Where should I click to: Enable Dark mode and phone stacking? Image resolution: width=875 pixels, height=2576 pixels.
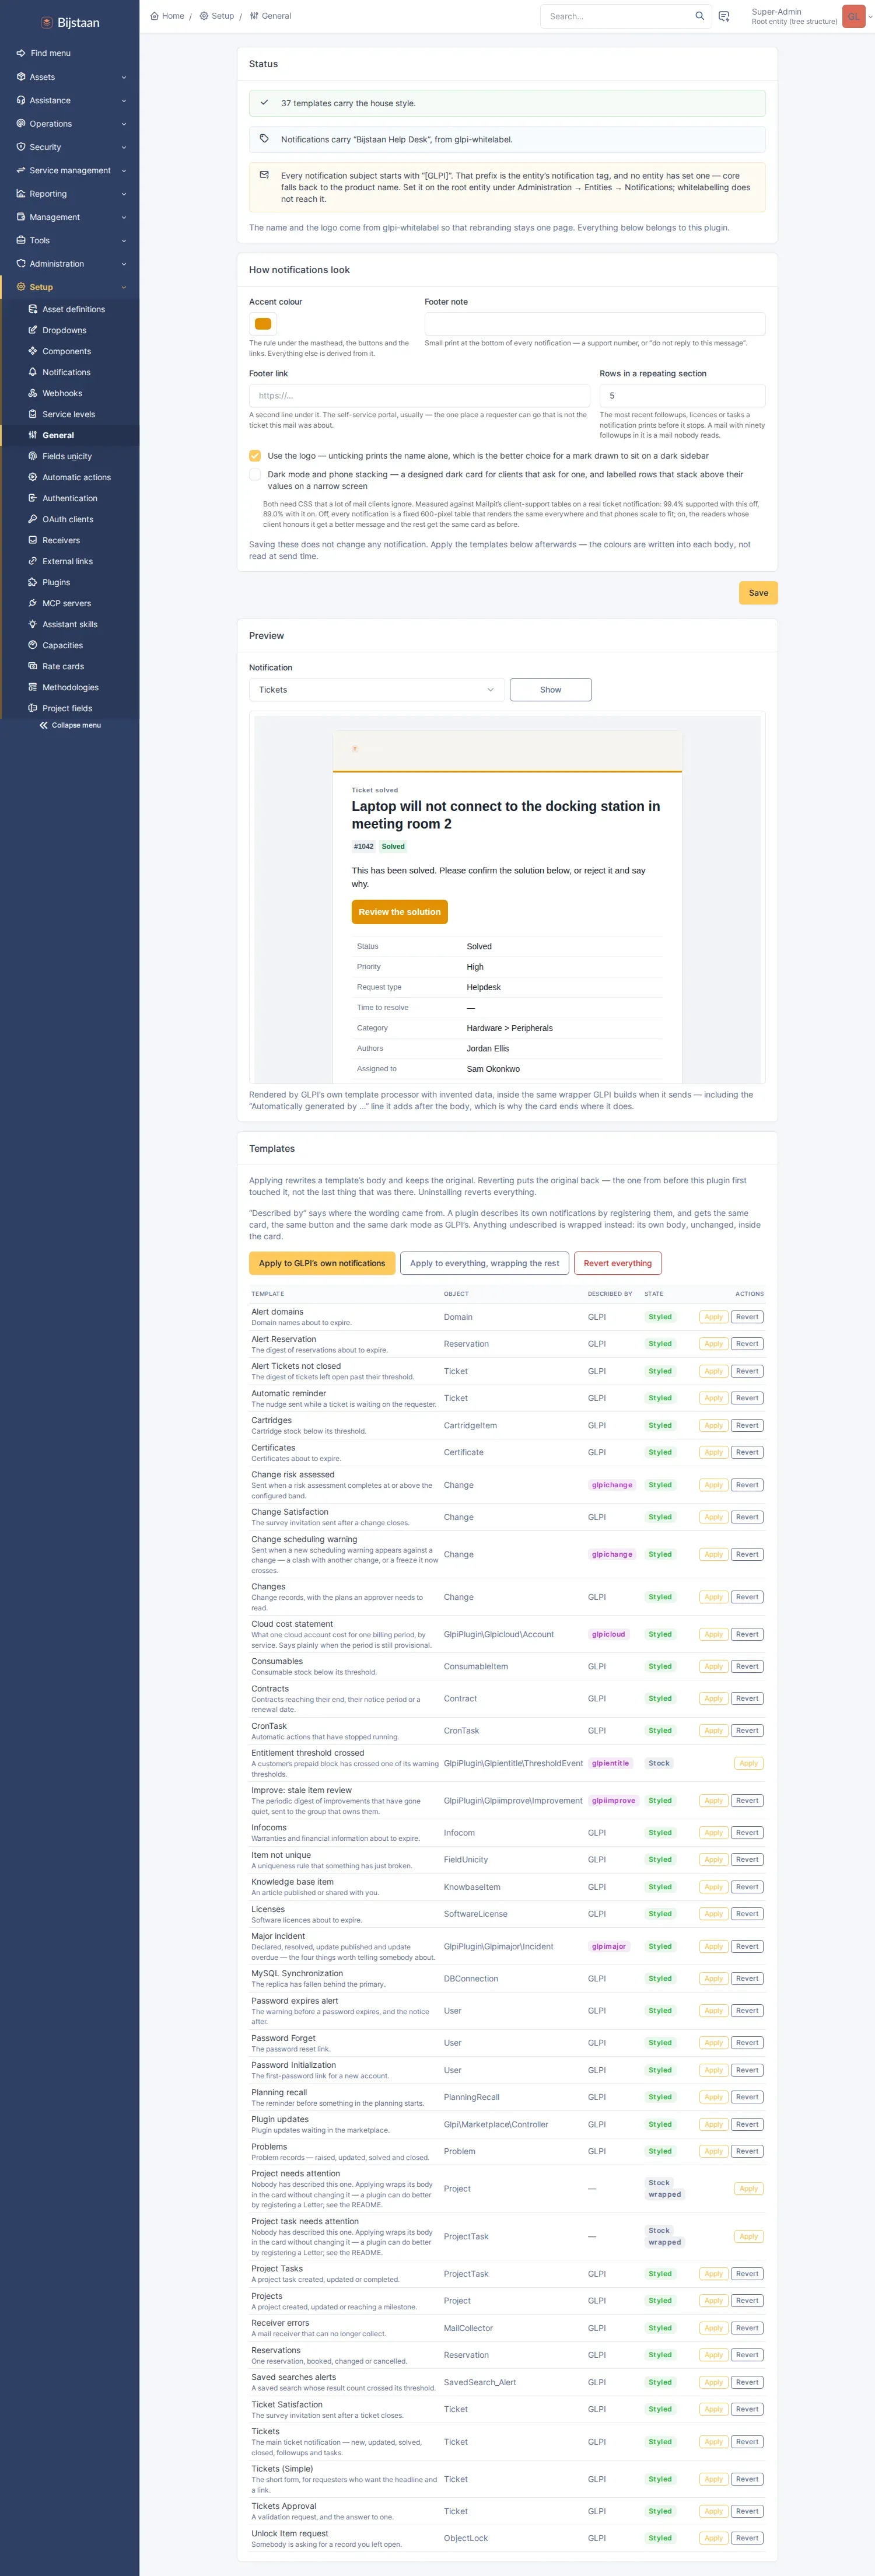coord(255,475)
